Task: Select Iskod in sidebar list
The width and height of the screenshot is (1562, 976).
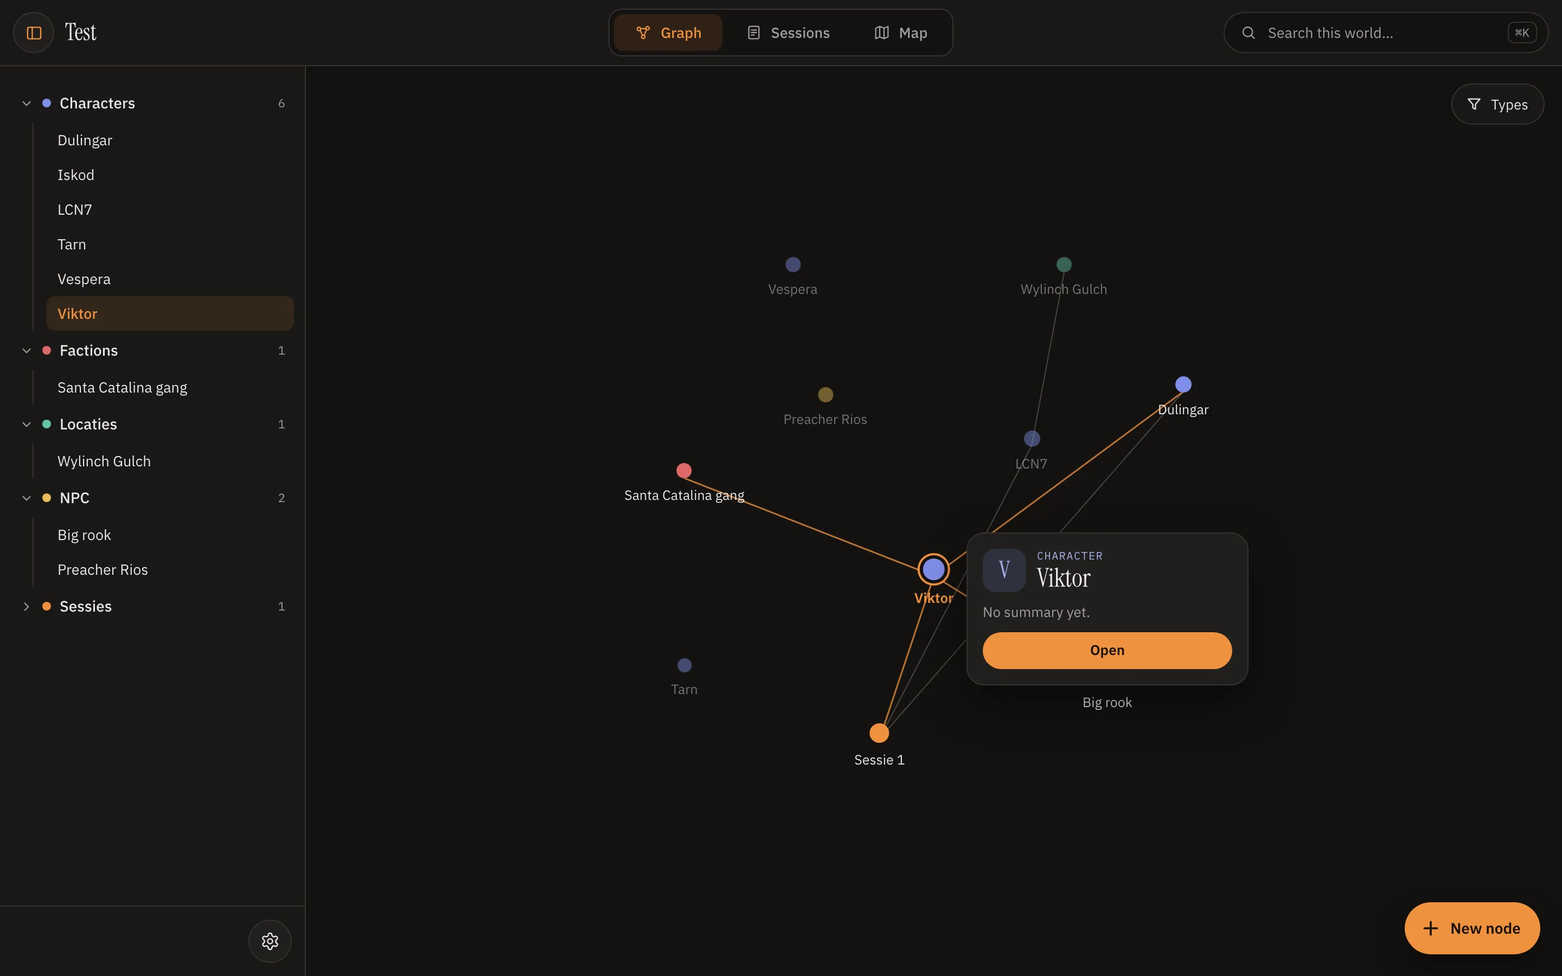Action: 170,175
